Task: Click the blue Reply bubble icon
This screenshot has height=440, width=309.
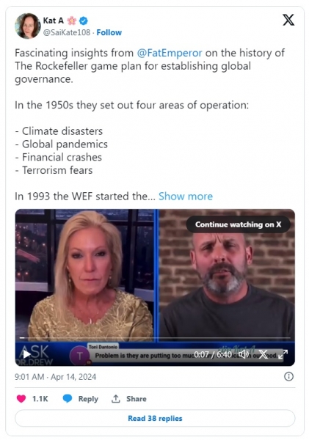Action: (x=67, y=398)
